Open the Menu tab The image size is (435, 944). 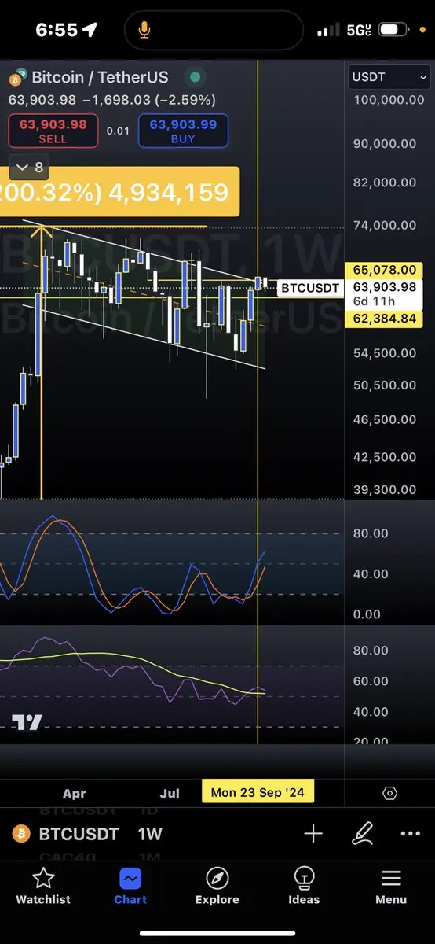coord(391,886)
